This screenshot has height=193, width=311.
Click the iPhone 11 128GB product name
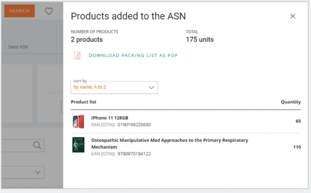pyautogui.click(x=110, y=118)
